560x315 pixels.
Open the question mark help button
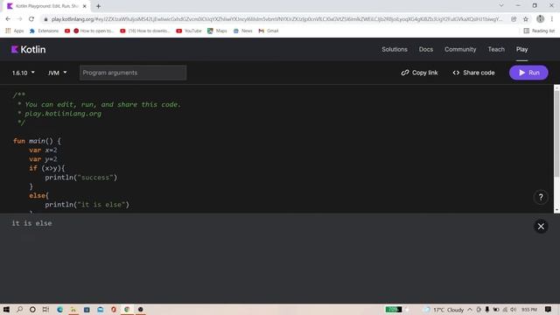tap(541, 197)
